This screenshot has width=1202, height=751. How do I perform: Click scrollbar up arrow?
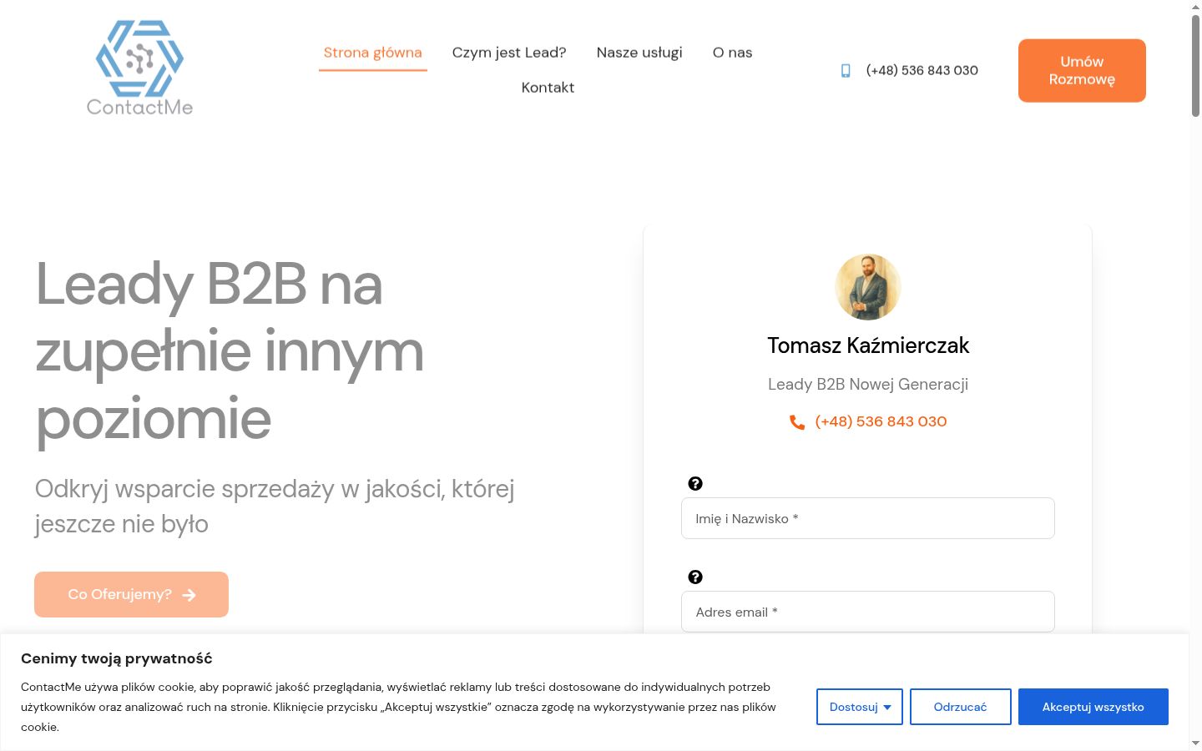coord(1195,7)
